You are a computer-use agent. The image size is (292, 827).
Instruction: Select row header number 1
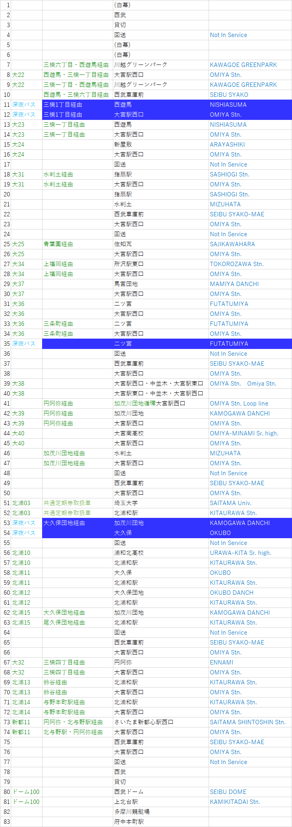pyautogui.click(x=6, y=5)
